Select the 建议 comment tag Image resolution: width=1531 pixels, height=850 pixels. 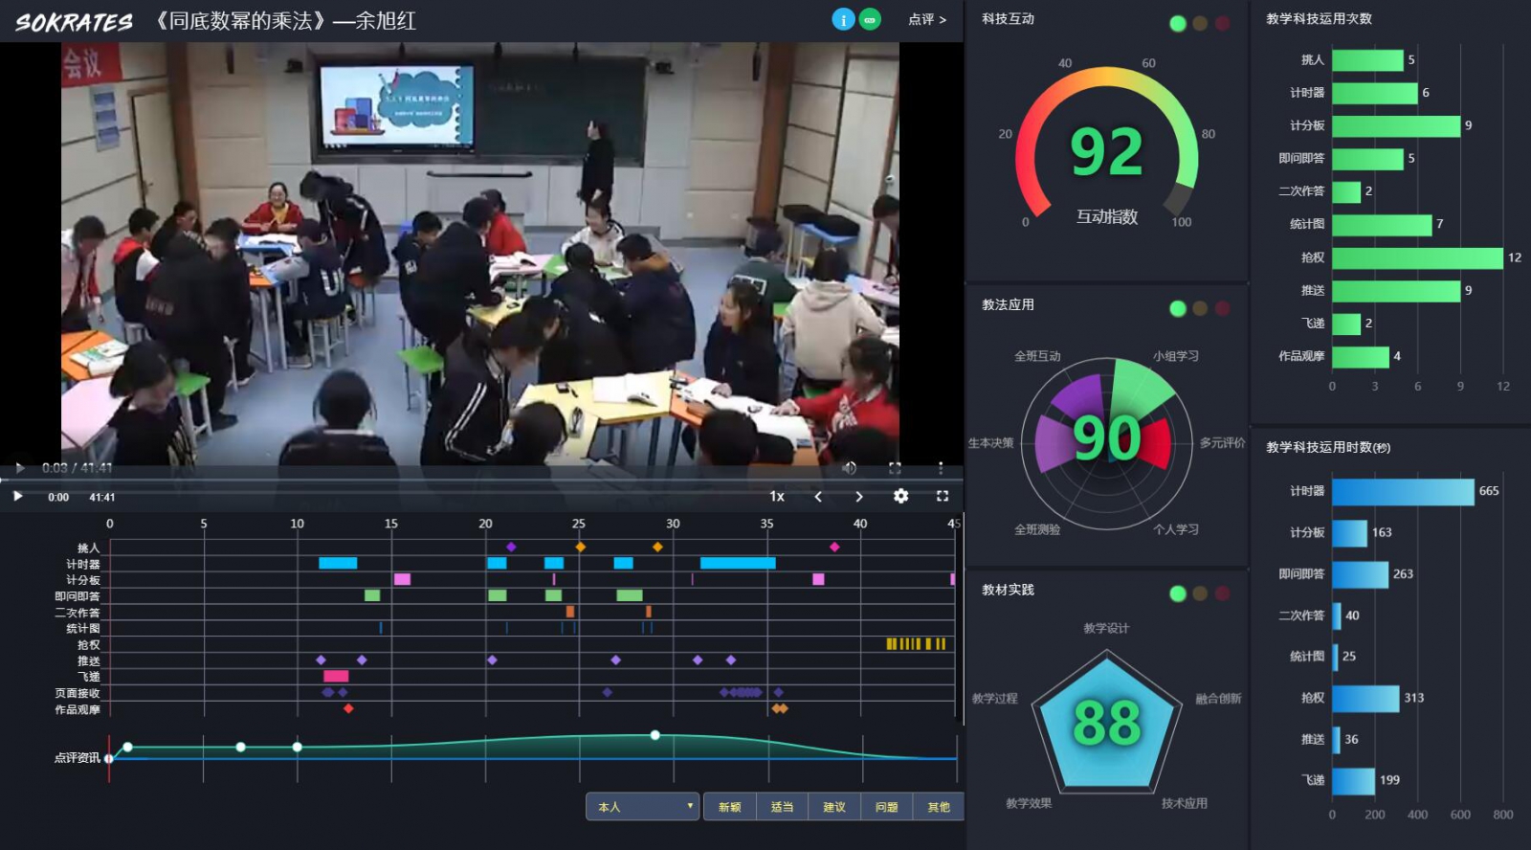(834, 807)
